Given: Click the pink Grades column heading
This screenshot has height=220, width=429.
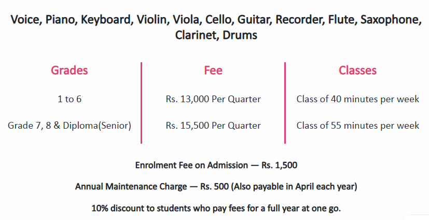Looking at the screenshot, I should tap(70, 71).
